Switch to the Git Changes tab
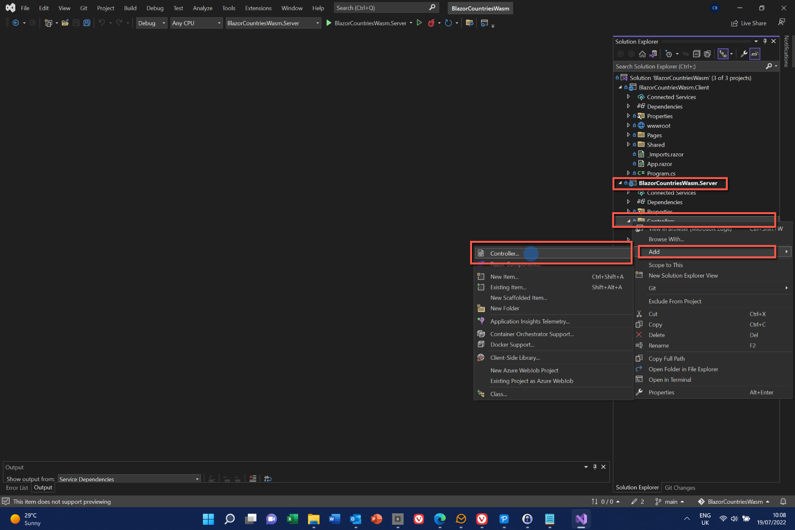Image resolution: width=795 pixels, height=530 pixels. click(680, 487)
